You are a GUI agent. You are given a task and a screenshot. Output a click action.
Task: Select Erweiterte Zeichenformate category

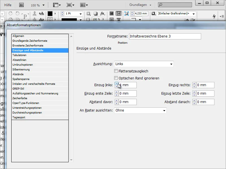(x=40, y=46)
